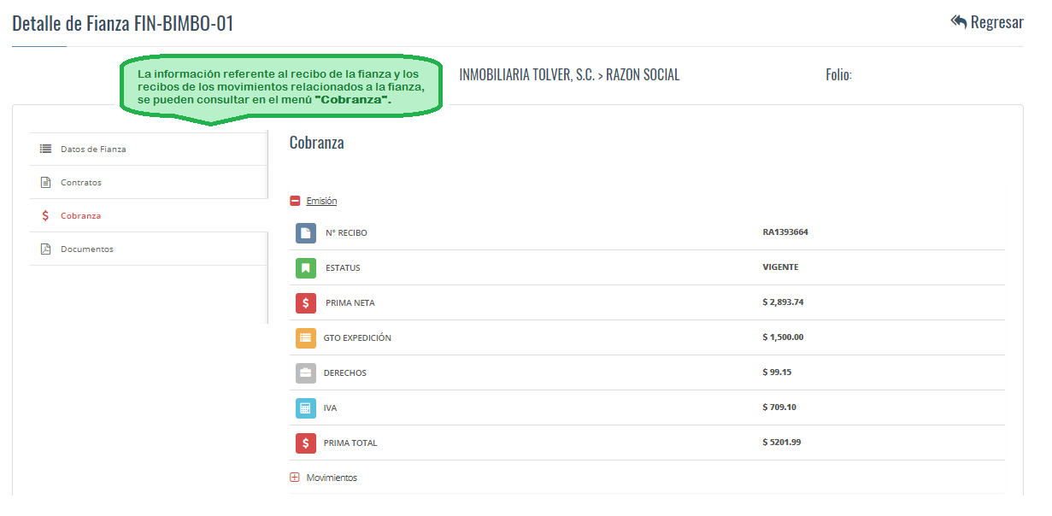Click the Folio: label

[x=838, y=74]
